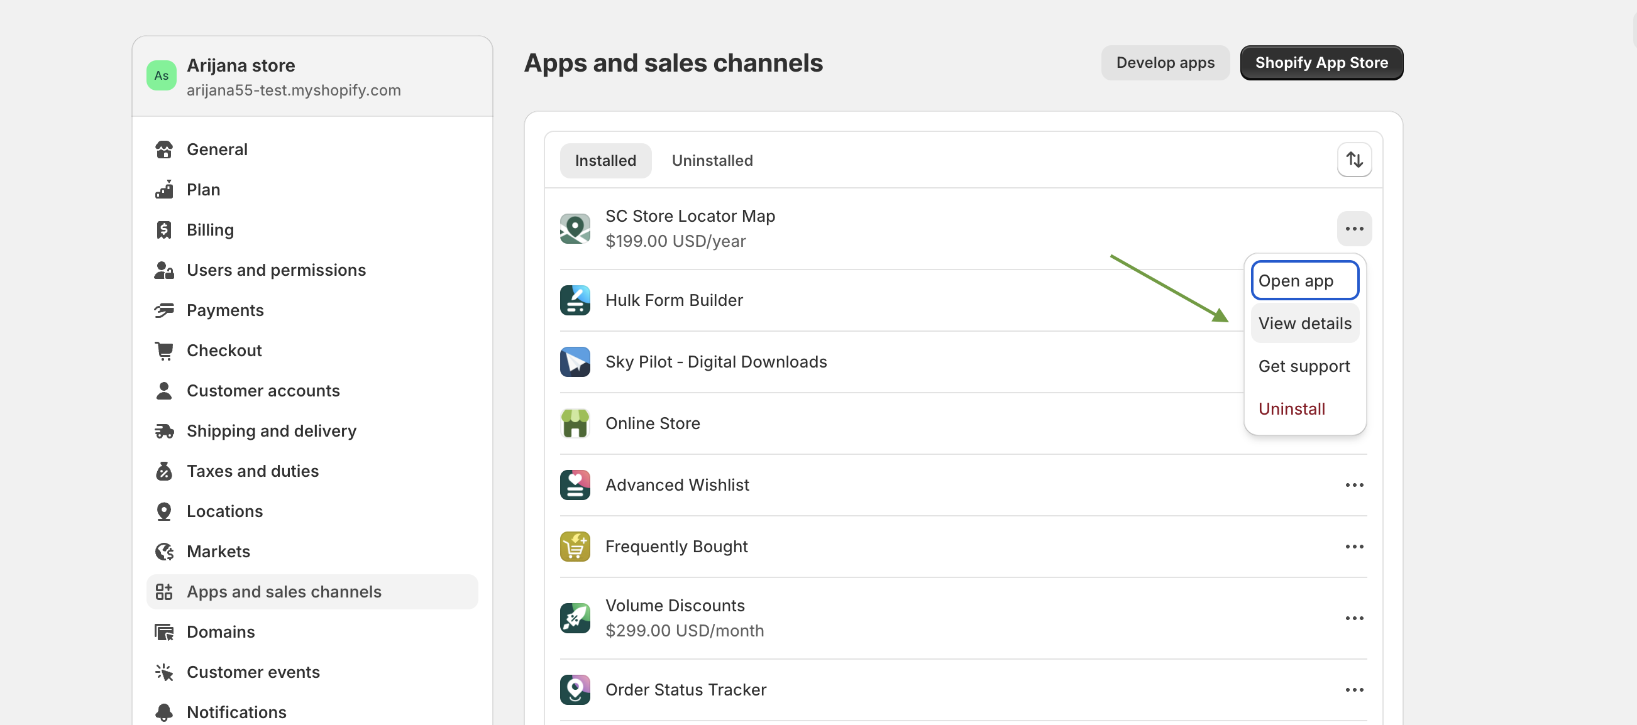Click the Order Status Tracker icon
The width and height of the screenshot is (1637, 725).
(x=575, y=689)
